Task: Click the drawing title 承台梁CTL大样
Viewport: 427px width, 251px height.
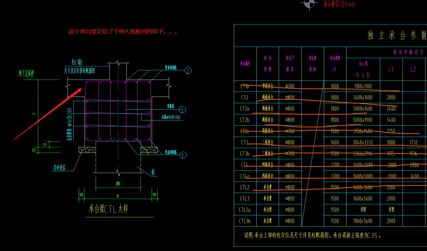Action: [x=109, y=209]
